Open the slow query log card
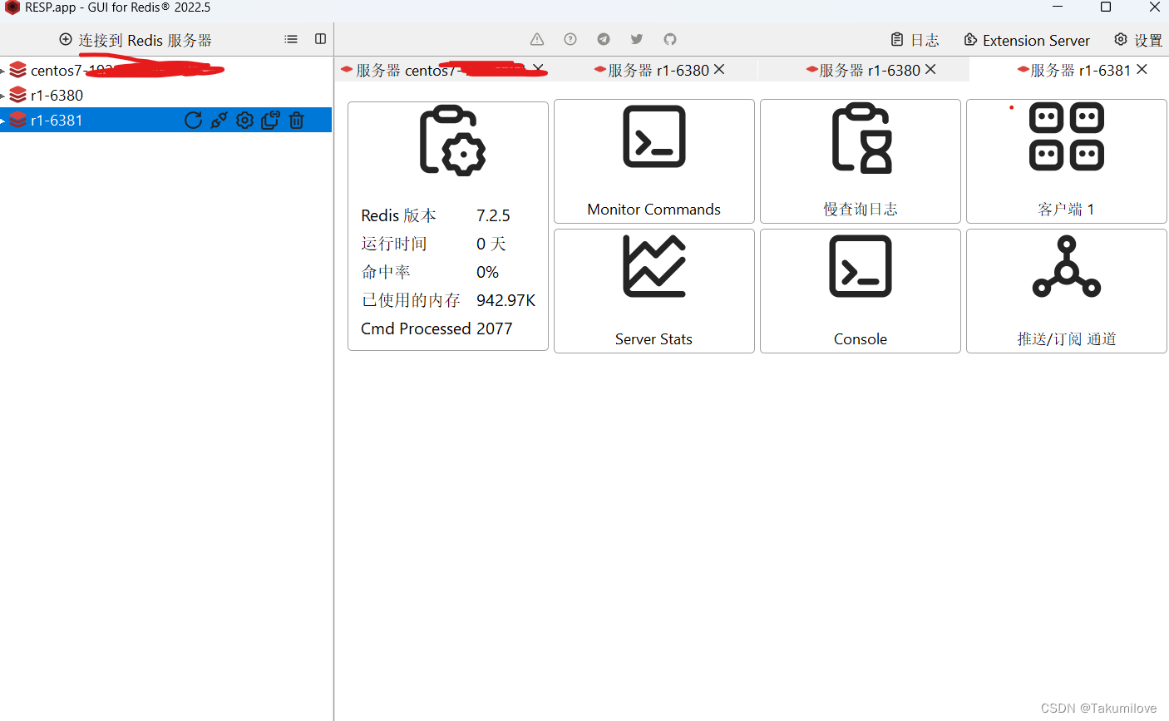This screenshot has height=721, width=1169. click(x=861, y=161)
